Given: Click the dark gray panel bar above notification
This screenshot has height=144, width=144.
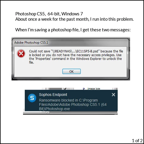Looking at the screenshot, I should point(55,89).
